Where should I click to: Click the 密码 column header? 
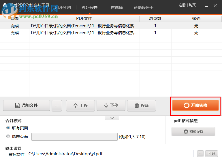(x=196, y=18)
